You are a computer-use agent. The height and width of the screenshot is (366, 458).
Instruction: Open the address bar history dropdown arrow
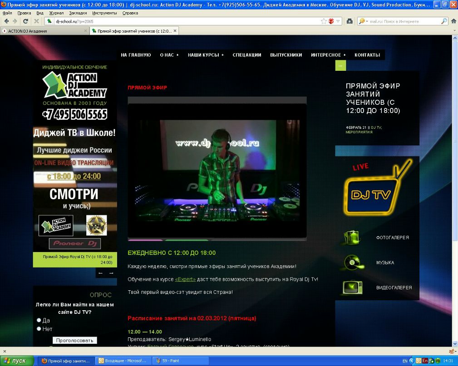point(338,21)
